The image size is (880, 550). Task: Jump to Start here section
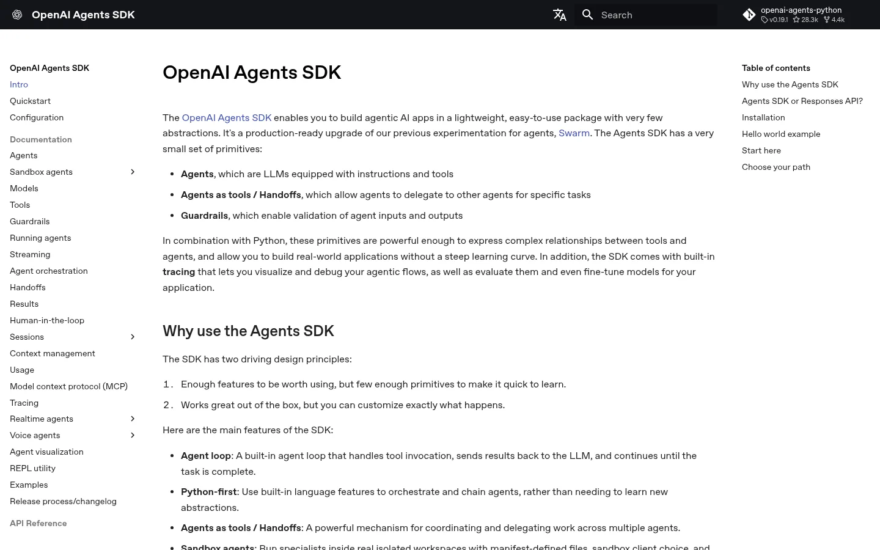pos(761,150)
